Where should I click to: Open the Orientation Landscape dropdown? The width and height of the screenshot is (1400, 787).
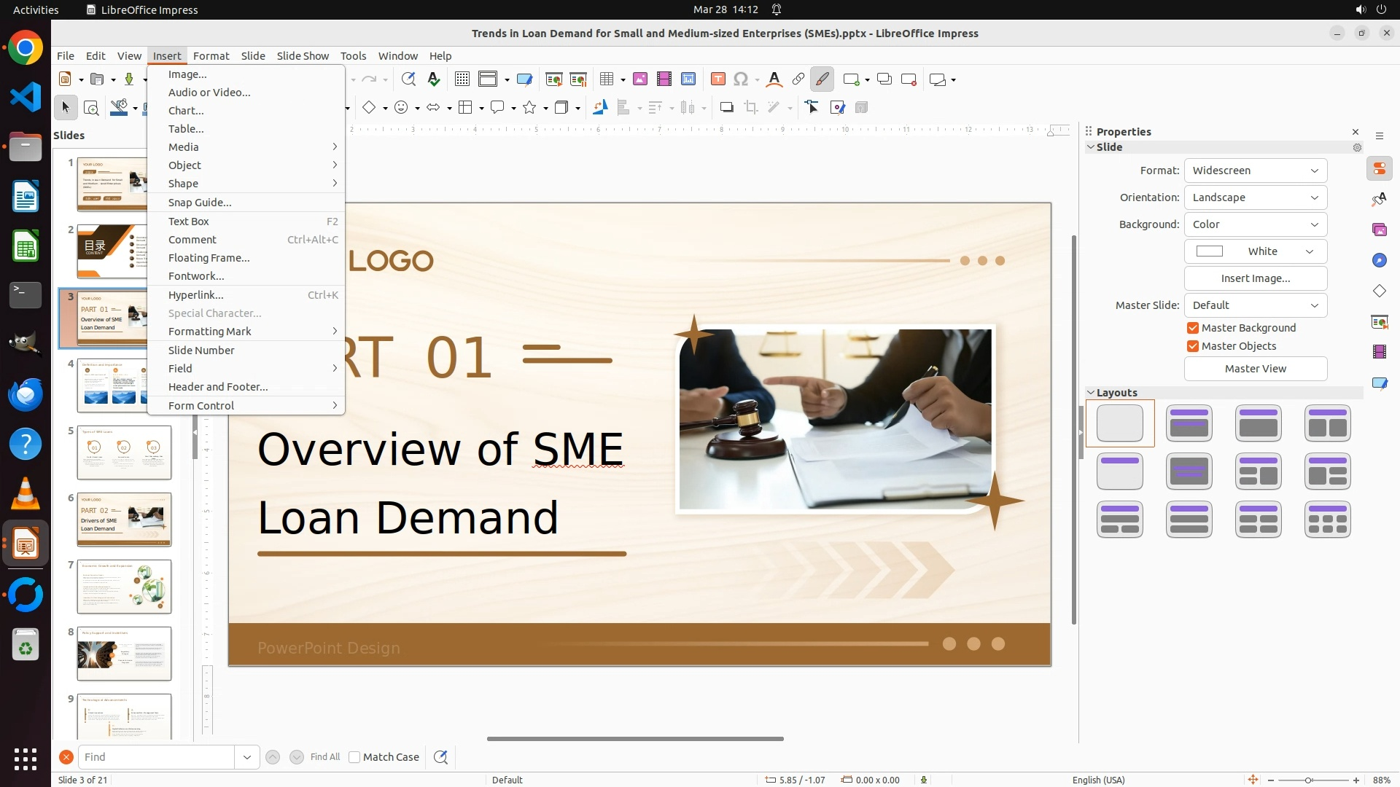[x=1255, y=197]
